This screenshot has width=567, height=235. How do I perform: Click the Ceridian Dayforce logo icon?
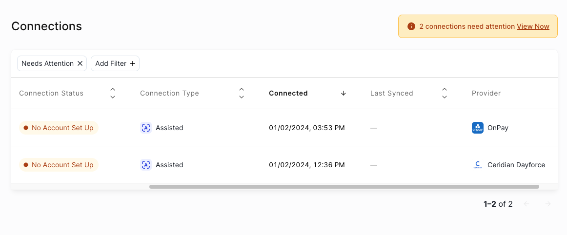(478, 165)
